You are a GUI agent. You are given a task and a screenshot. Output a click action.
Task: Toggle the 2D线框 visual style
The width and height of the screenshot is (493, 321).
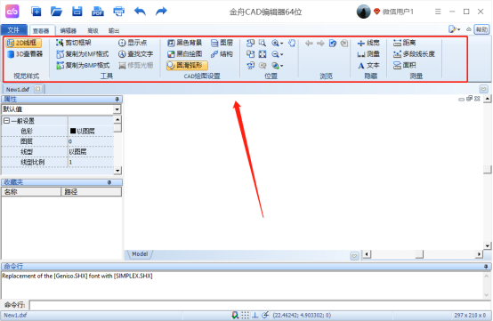pos(23,43)
